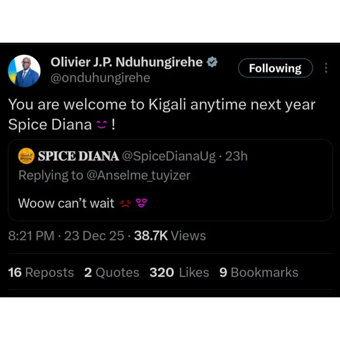Open the three-dot more options menu
The width and height of the screenshot is (340, 340).
(x=326, y=68)
